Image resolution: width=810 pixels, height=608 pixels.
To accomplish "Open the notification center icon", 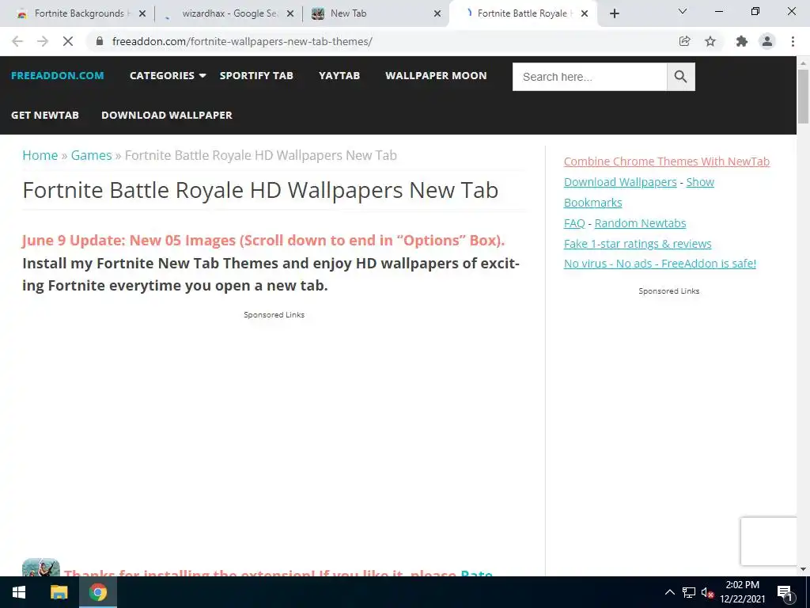I will tap(784, 592).
